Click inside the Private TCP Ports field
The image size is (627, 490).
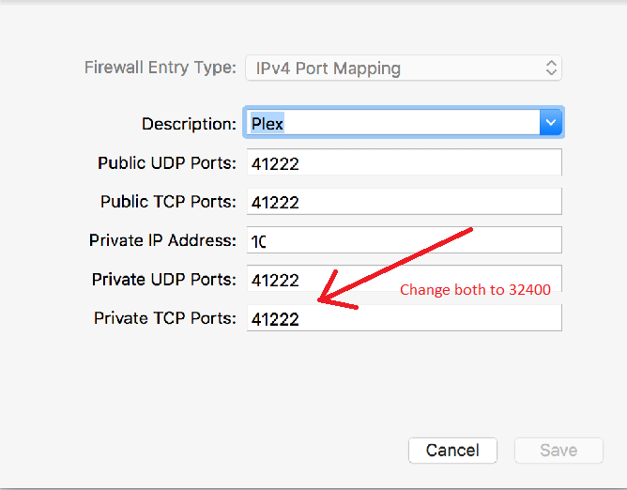pyautogui.click(x=404, y=319)
